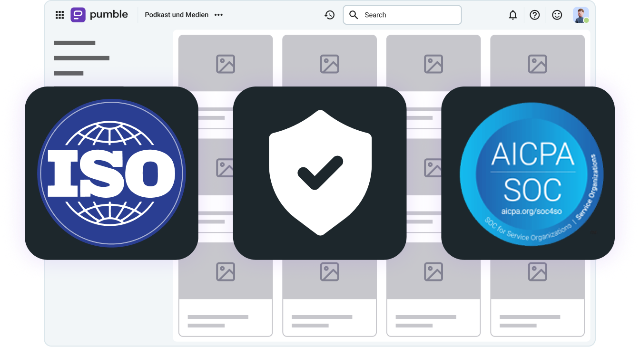Click the magnifying glass search icon
Image resolution: width=640 pixels, height=347 pixels.
click(x=354, y=15)
